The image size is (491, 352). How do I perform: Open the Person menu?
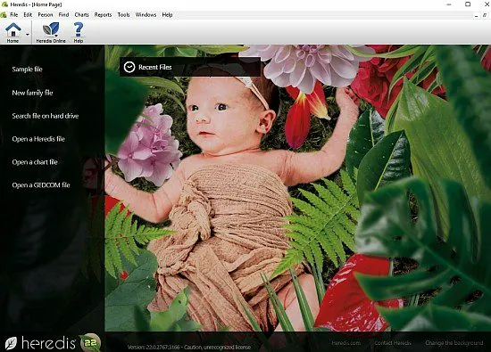(x=46, y=14)
